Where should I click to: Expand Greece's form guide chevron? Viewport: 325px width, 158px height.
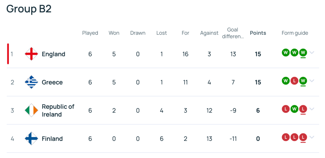(312, 81)
